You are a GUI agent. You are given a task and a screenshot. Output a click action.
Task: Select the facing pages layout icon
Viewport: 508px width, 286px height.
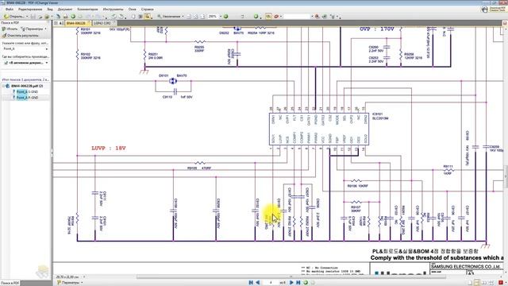(484, 283)
